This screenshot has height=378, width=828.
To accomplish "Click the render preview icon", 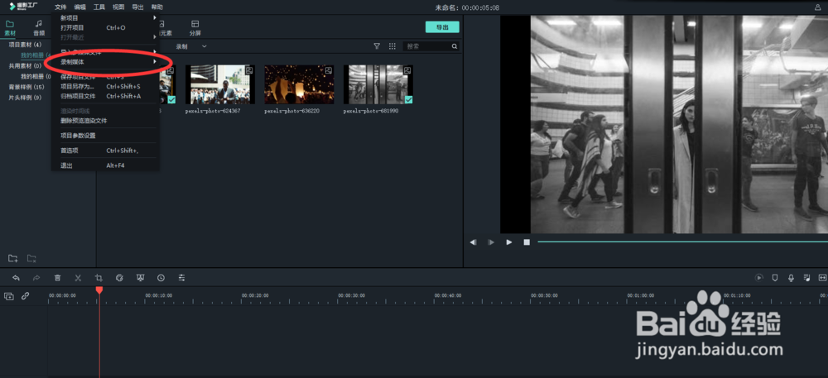I will tap(758, 278).
